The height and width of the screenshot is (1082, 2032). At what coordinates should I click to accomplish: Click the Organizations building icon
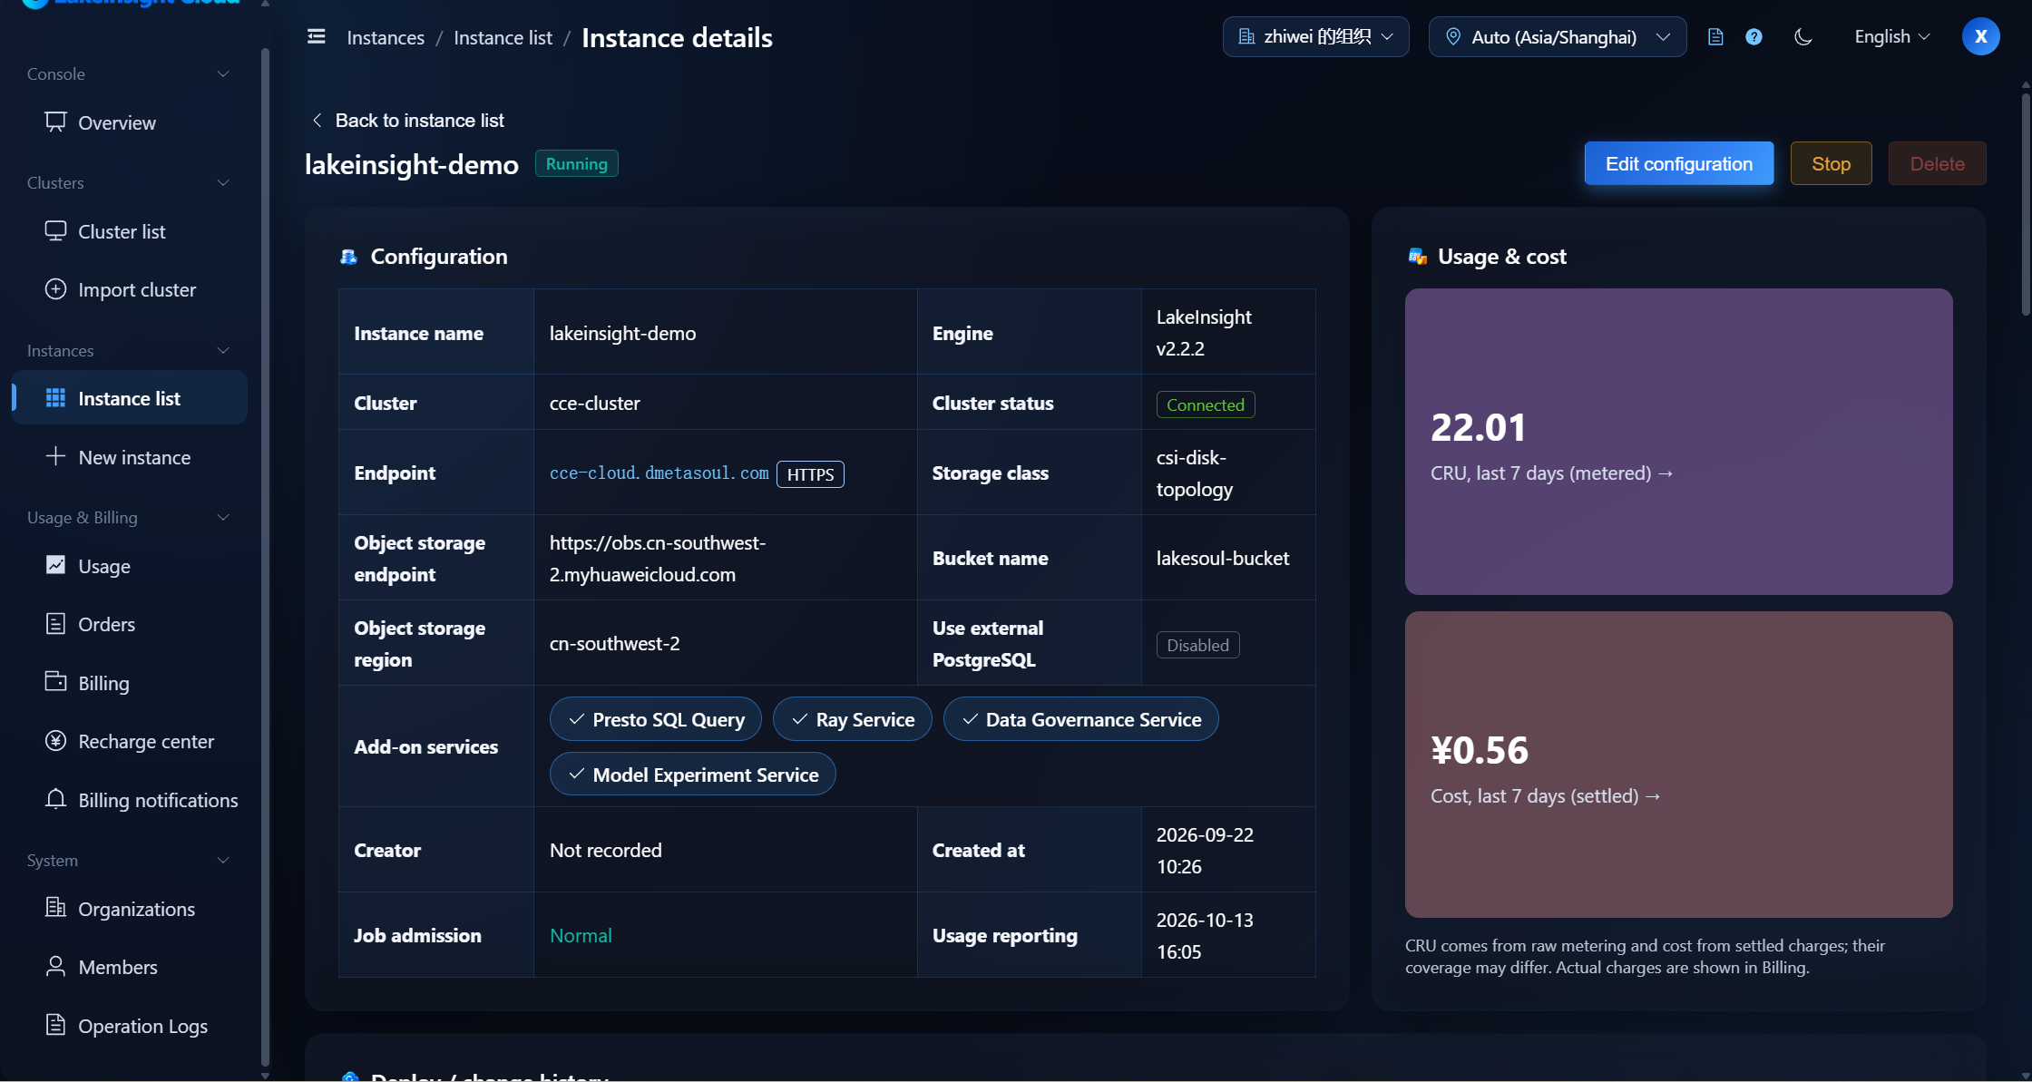pyautogui.click(x=55, y=908)
